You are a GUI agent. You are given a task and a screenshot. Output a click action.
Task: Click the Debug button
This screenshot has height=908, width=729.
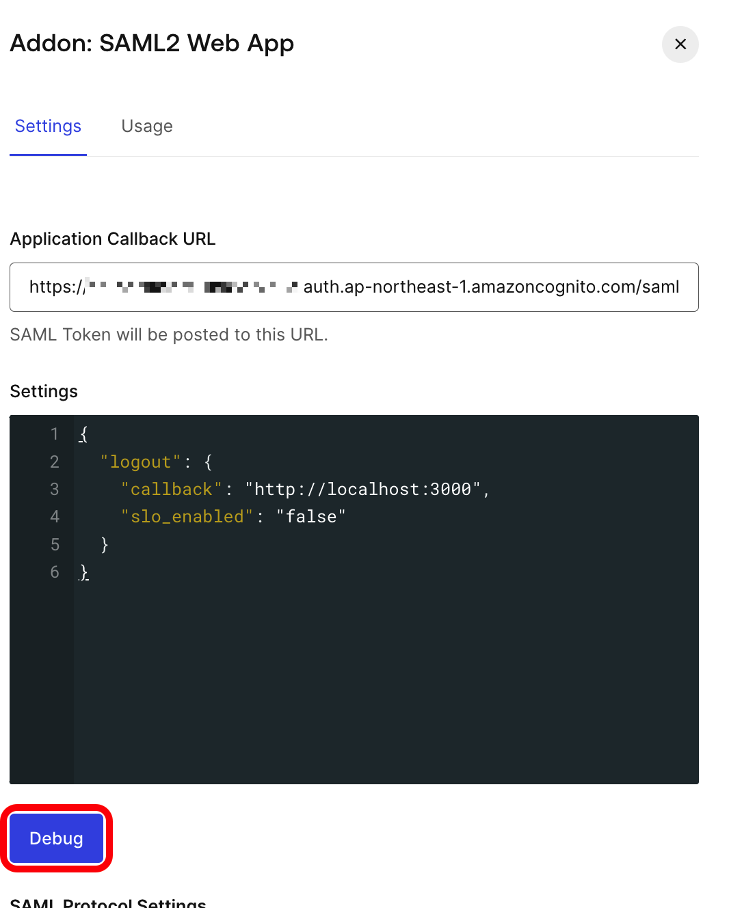click(x=56, y=838)
